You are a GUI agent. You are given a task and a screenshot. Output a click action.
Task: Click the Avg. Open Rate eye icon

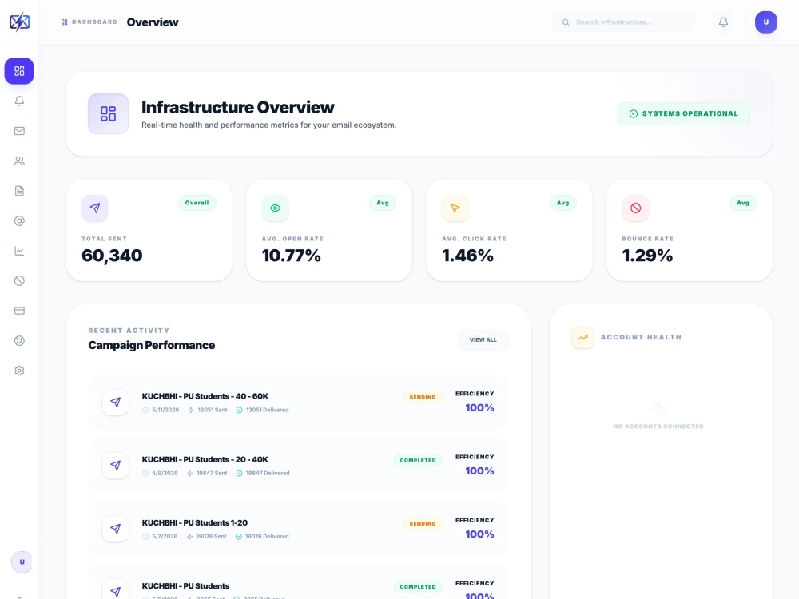pyautogui.click(x=275, y=208)
